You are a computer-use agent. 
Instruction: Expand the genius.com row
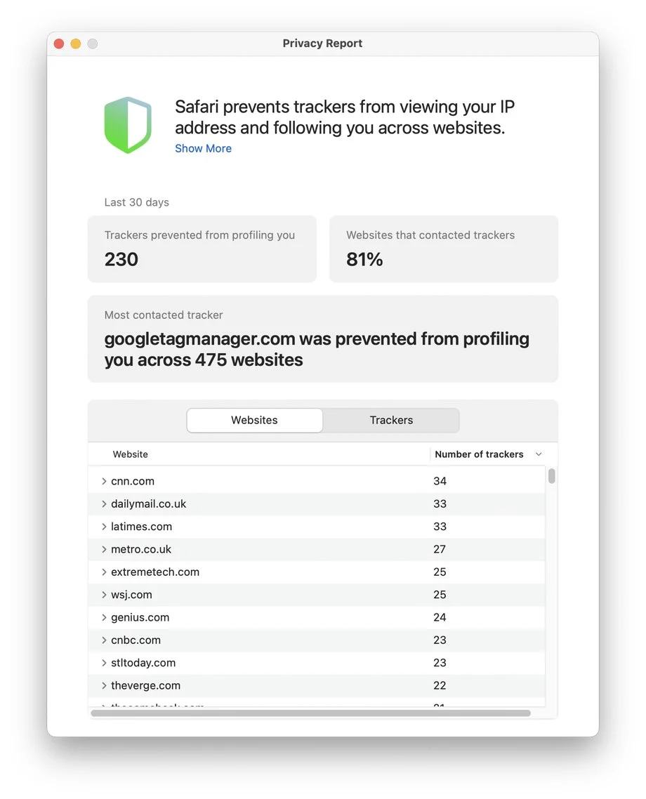pyautogui.click(x=104, y=617)
